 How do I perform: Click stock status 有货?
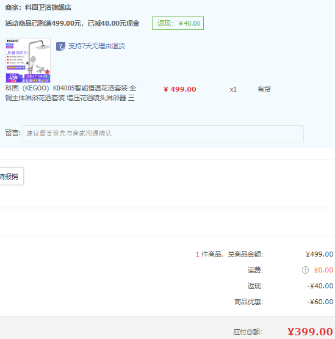pos(264,89)
